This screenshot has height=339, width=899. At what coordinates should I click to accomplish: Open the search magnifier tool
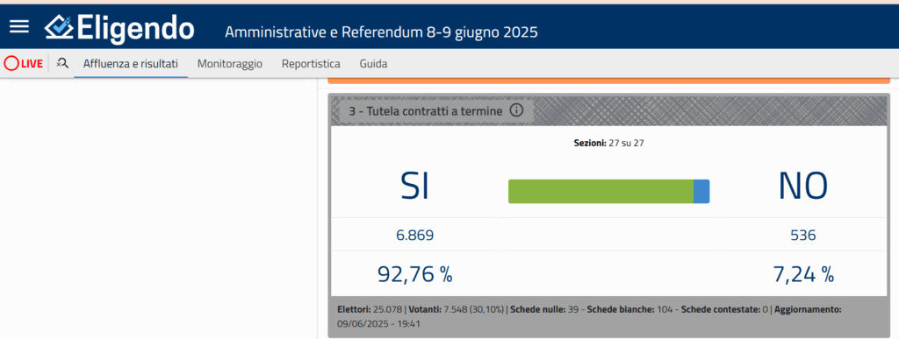click(62, 63)
